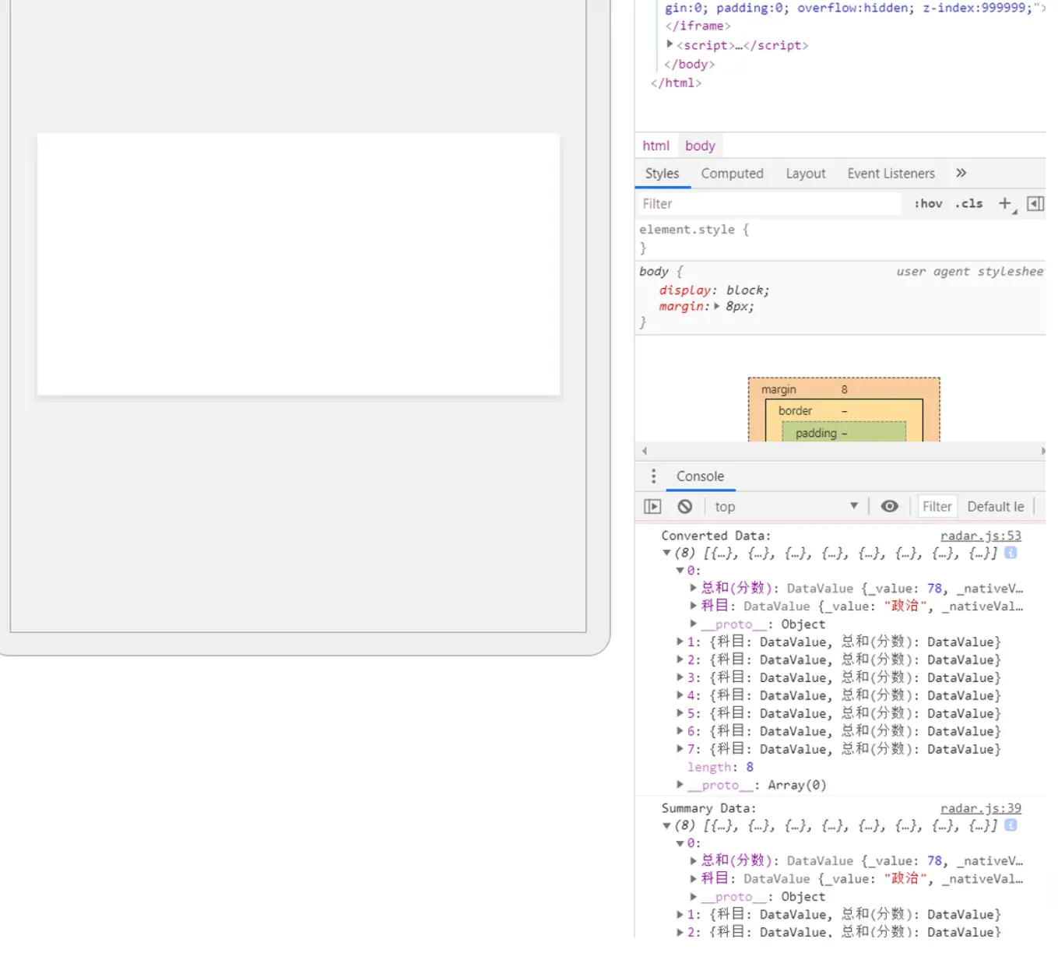Show console sidebar icon

point(652,507)
